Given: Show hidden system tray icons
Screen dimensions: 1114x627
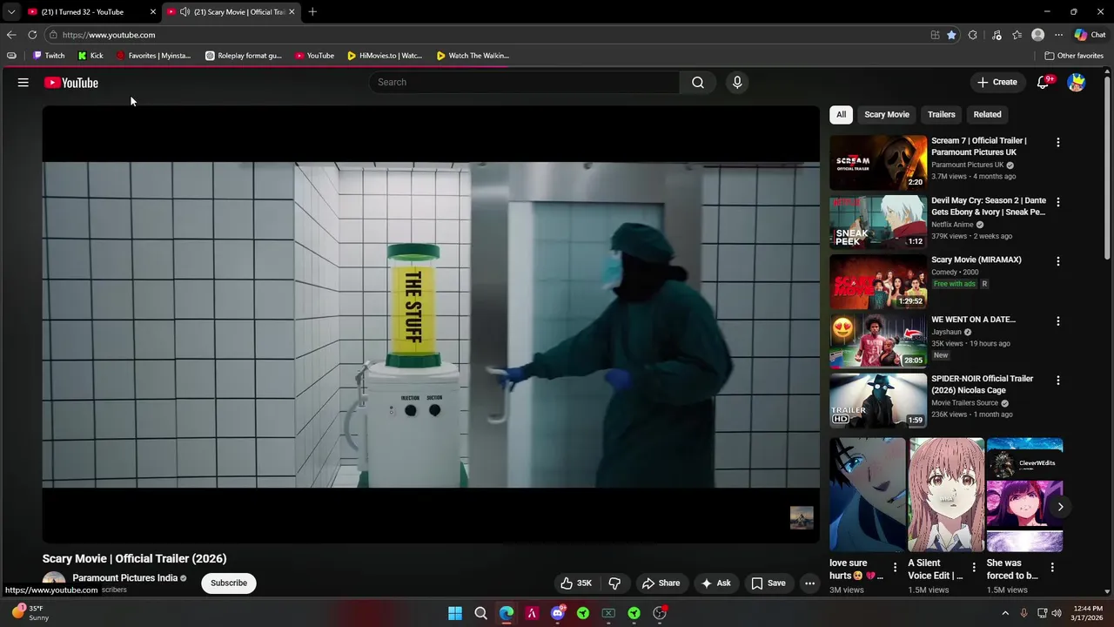Looking at the screenshot, I should 1005,613.
